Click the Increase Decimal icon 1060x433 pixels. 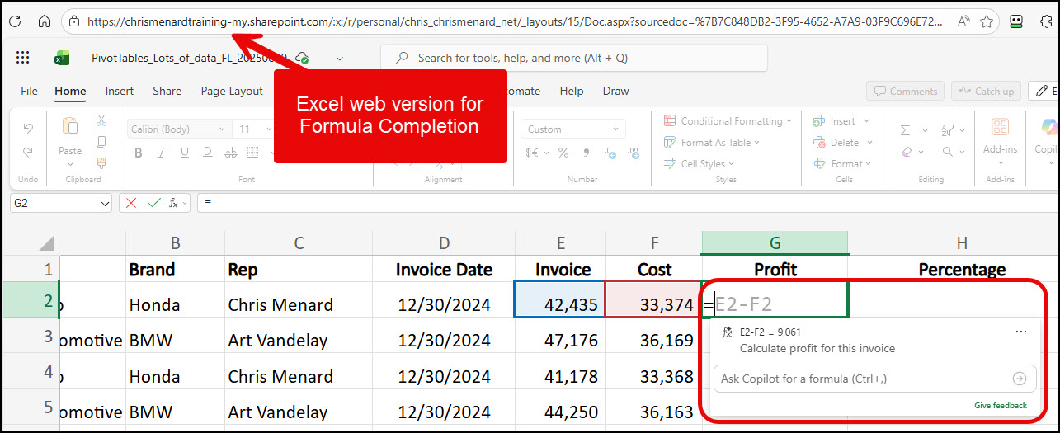coord(610,153)
